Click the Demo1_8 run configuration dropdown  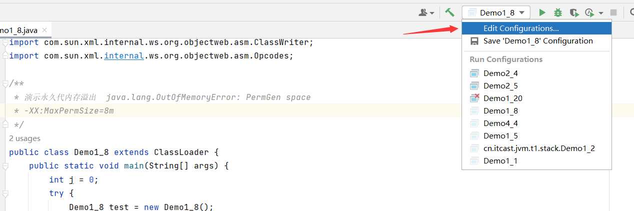pos(496,12)
